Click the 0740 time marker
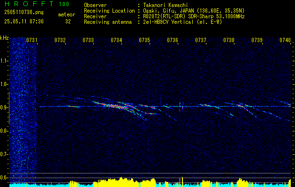This screenshot has width=295, height=187. pos(285,40)
